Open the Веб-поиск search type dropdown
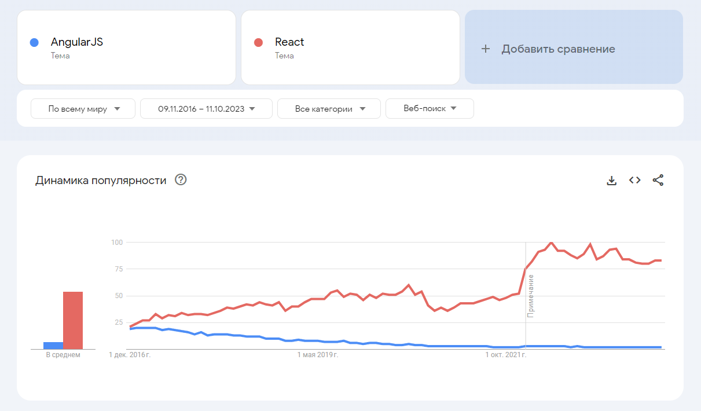This screenshot has height=411, width=701. (430, 108)
